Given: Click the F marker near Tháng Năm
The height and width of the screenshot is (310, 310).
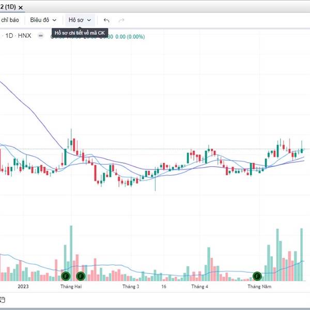Looking at the screenshot, I should (257, 276).
